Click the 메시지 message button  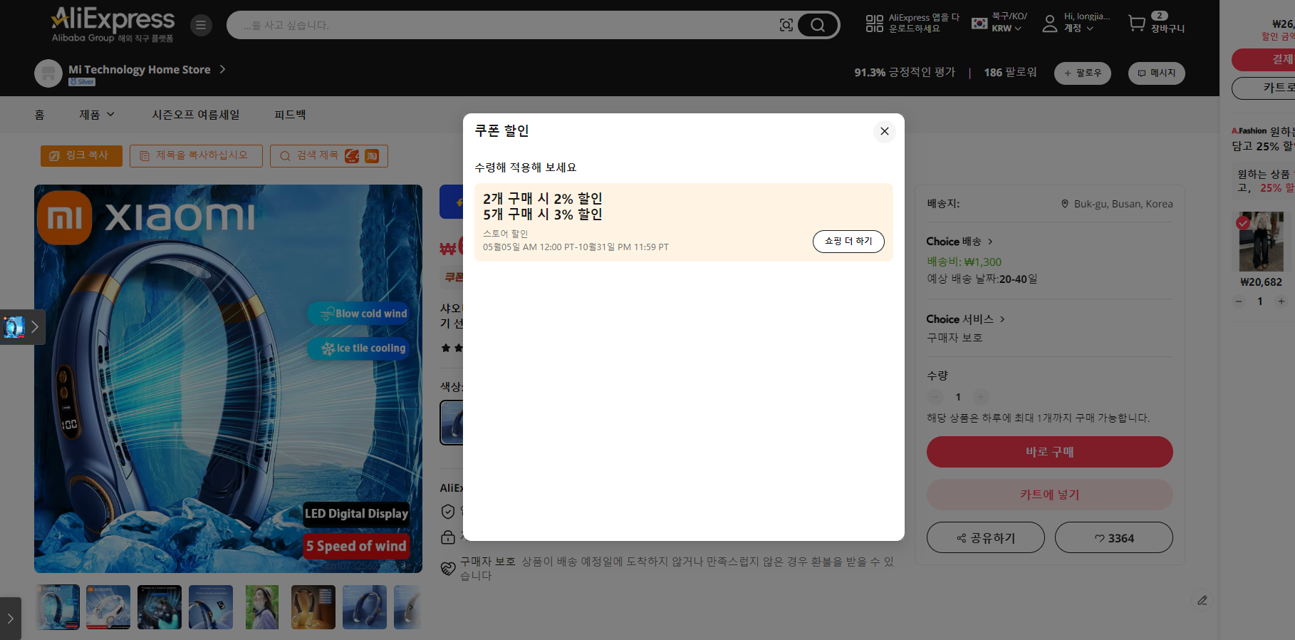pyautogui.click(x=1156, y=73)
